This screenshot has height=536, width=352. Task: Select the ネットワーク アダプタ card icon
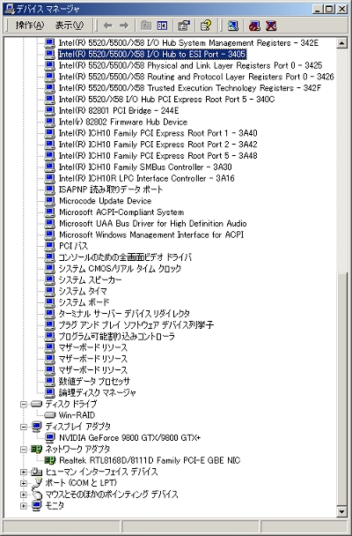click(36, 450)
